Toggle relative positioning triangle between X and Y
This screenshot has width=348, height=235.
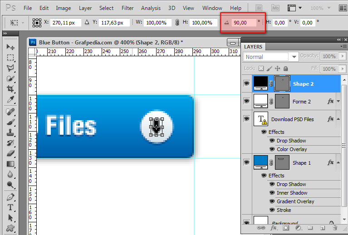(87, 22)
